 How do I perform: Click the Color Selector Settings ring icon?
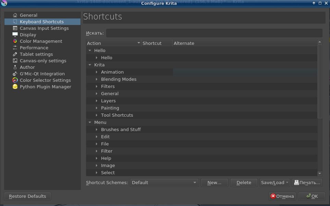pos(15,80)
